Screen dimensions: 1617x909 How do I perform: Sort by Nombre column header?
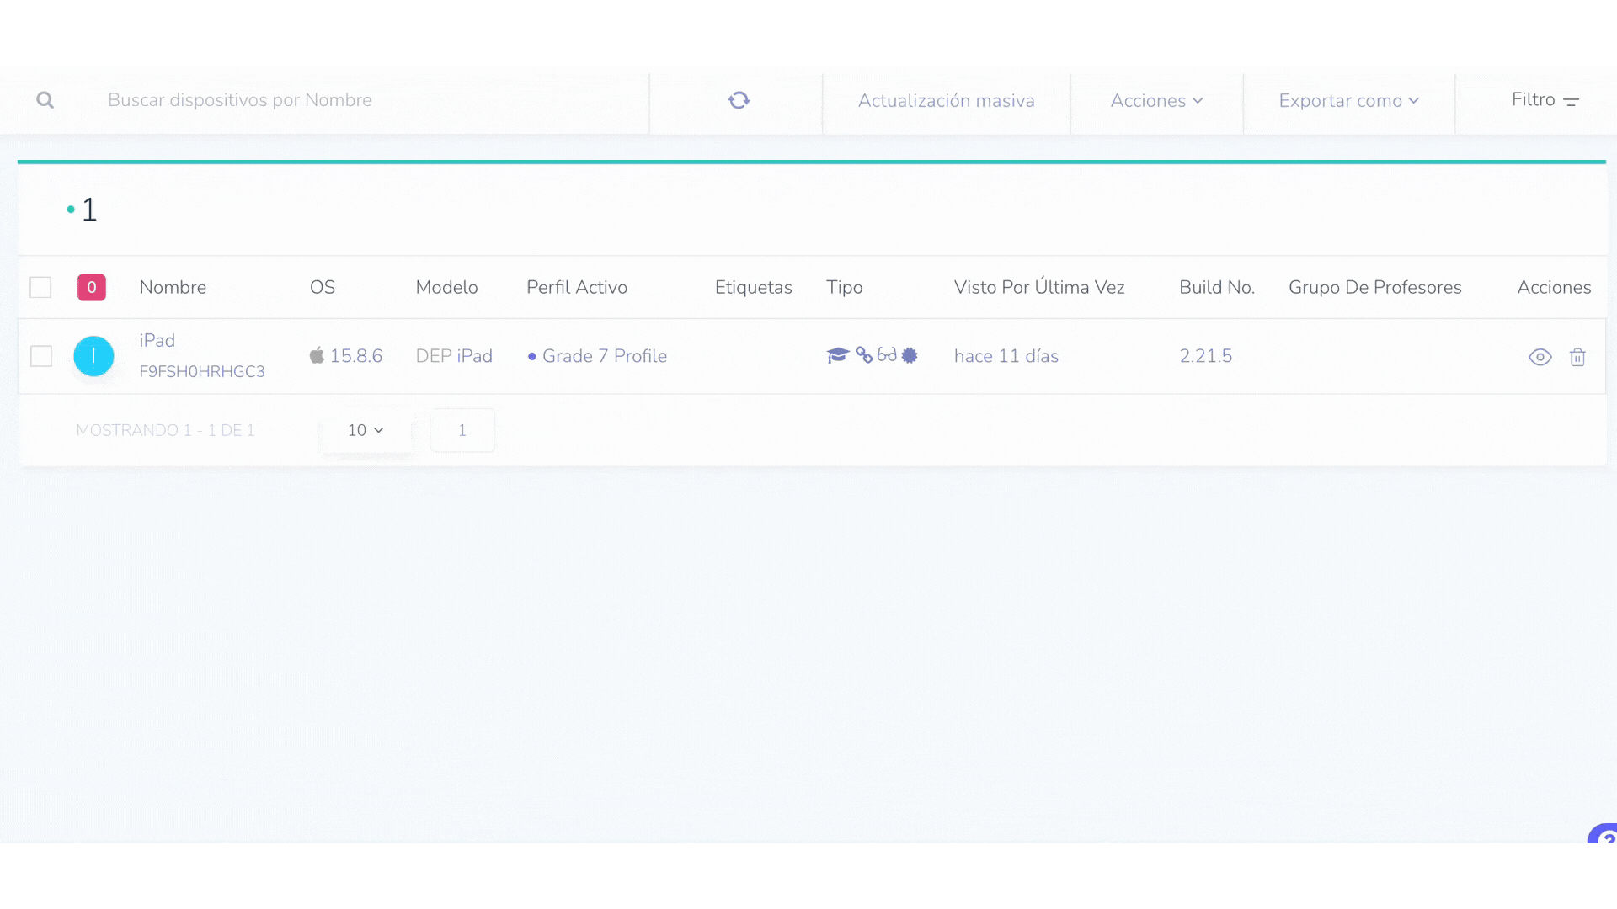pos(173,287)
